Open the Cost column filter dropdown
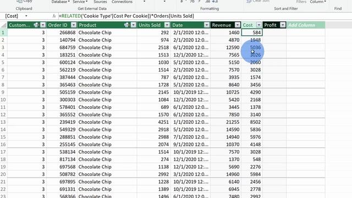This screenshot has width=352, height=198. [x=259, y=25]
